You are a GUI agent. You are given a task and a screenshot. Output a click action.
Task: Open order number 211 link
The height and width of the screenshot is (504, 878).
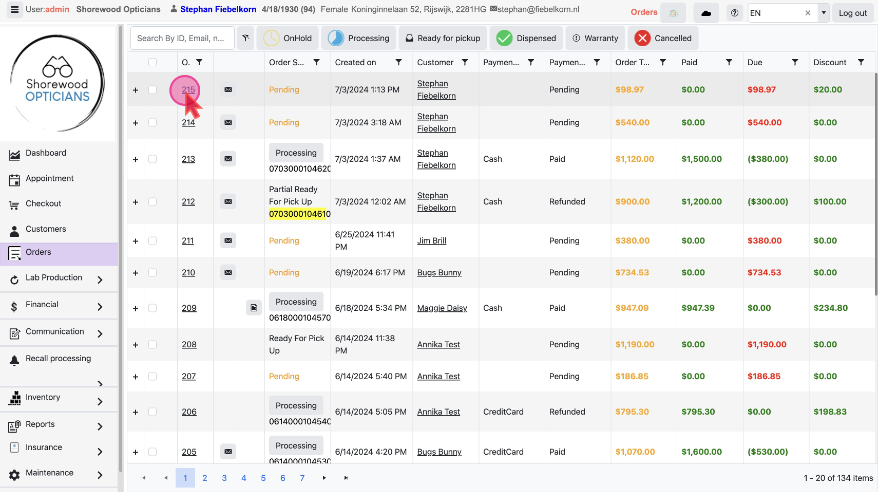[187, 241]
